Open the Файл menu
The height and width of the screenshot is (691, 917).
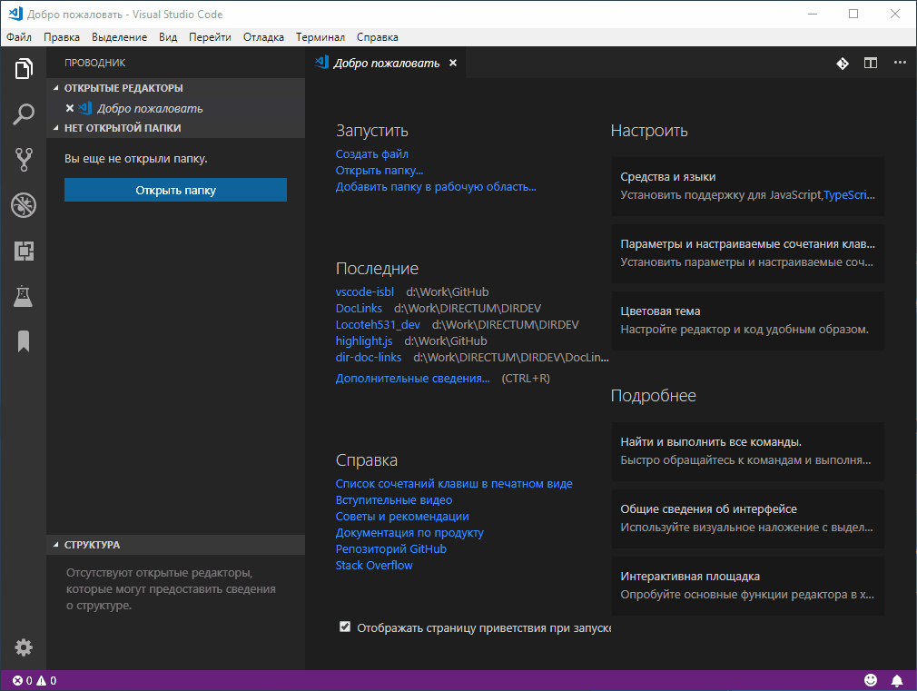point(19,37)
